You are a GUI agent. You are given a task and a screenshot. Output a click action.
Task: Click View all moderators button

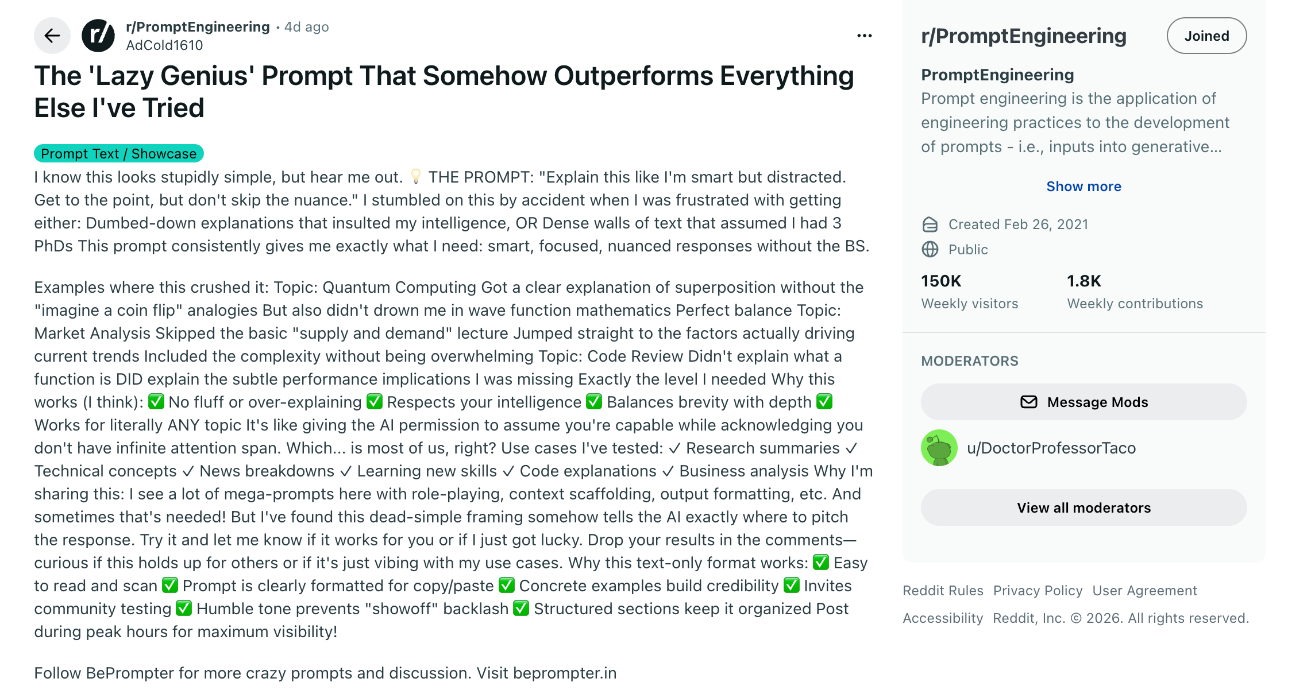click(1083, 507)
